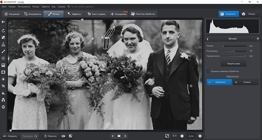Open the Эффекты menu in menu bar
Screen dimensions: 262x140
click(x=45, y=6)
